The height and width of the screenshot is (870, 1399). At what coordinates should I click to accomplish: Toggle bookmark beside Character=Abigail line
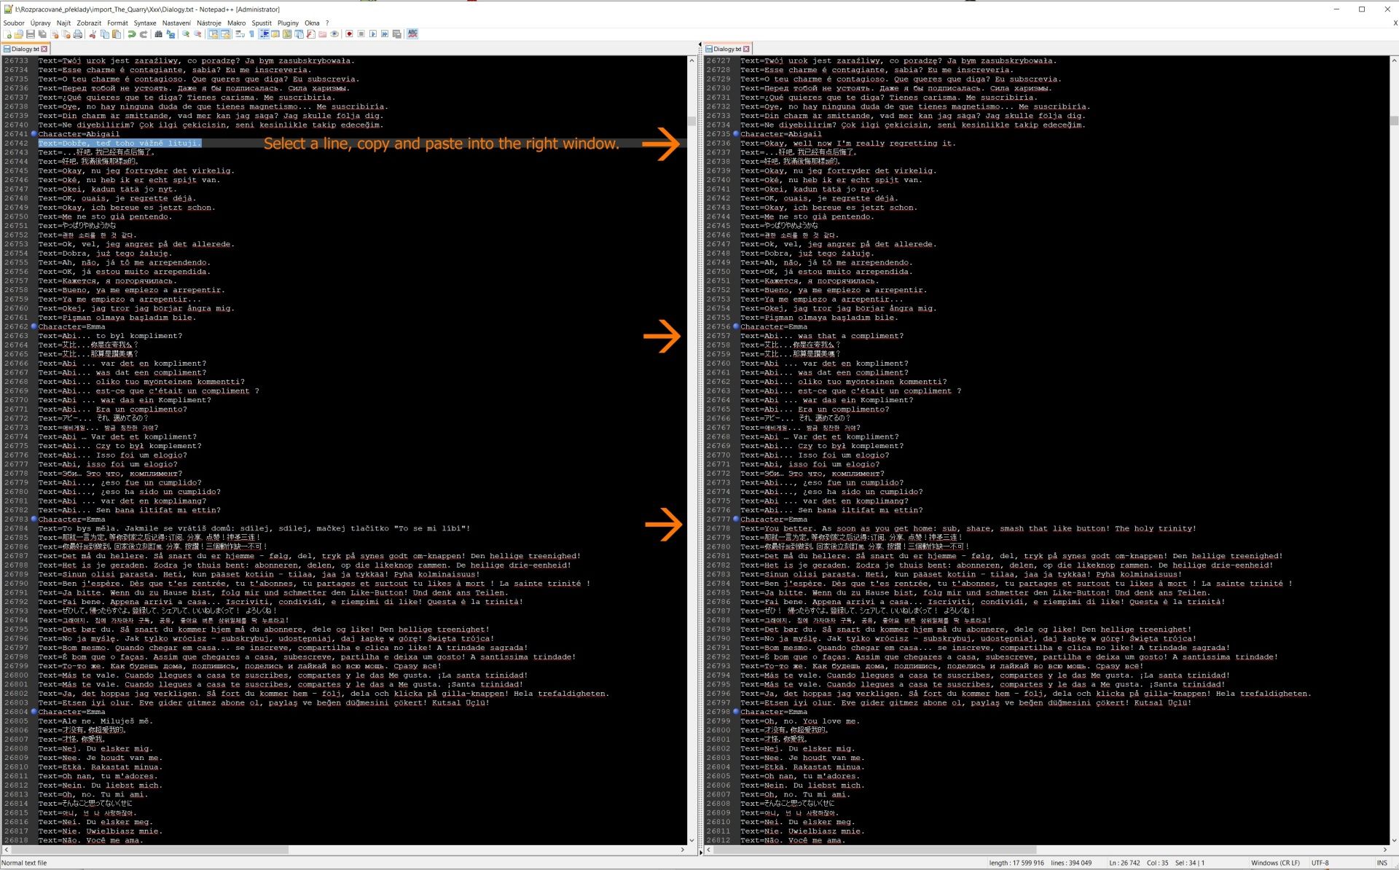tap(34, 134)
